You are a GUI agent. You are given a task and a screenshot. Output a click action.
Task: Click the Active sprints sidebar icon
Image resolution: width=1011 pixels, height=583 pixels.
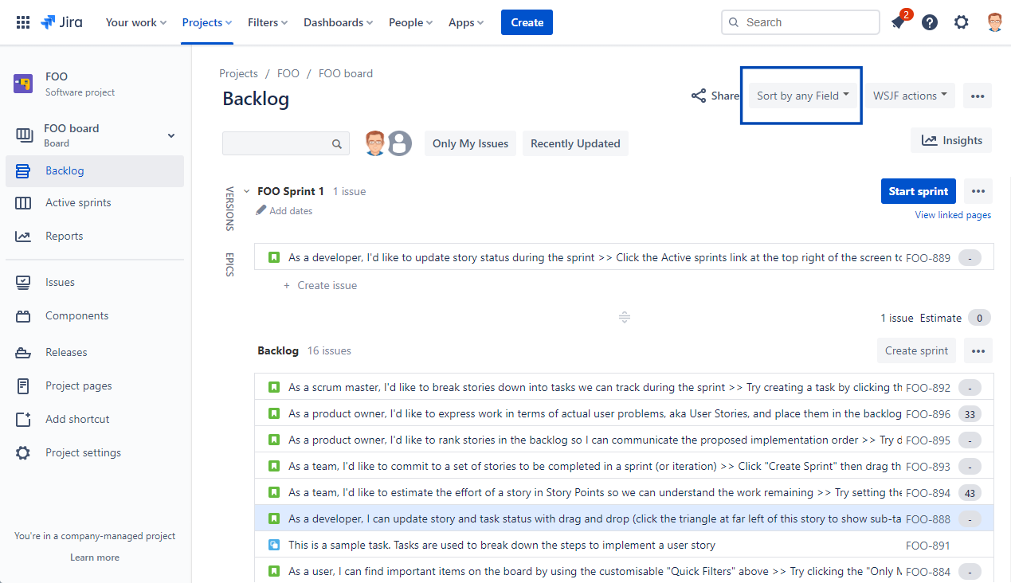pyautogui.click(x=23, y=203)
